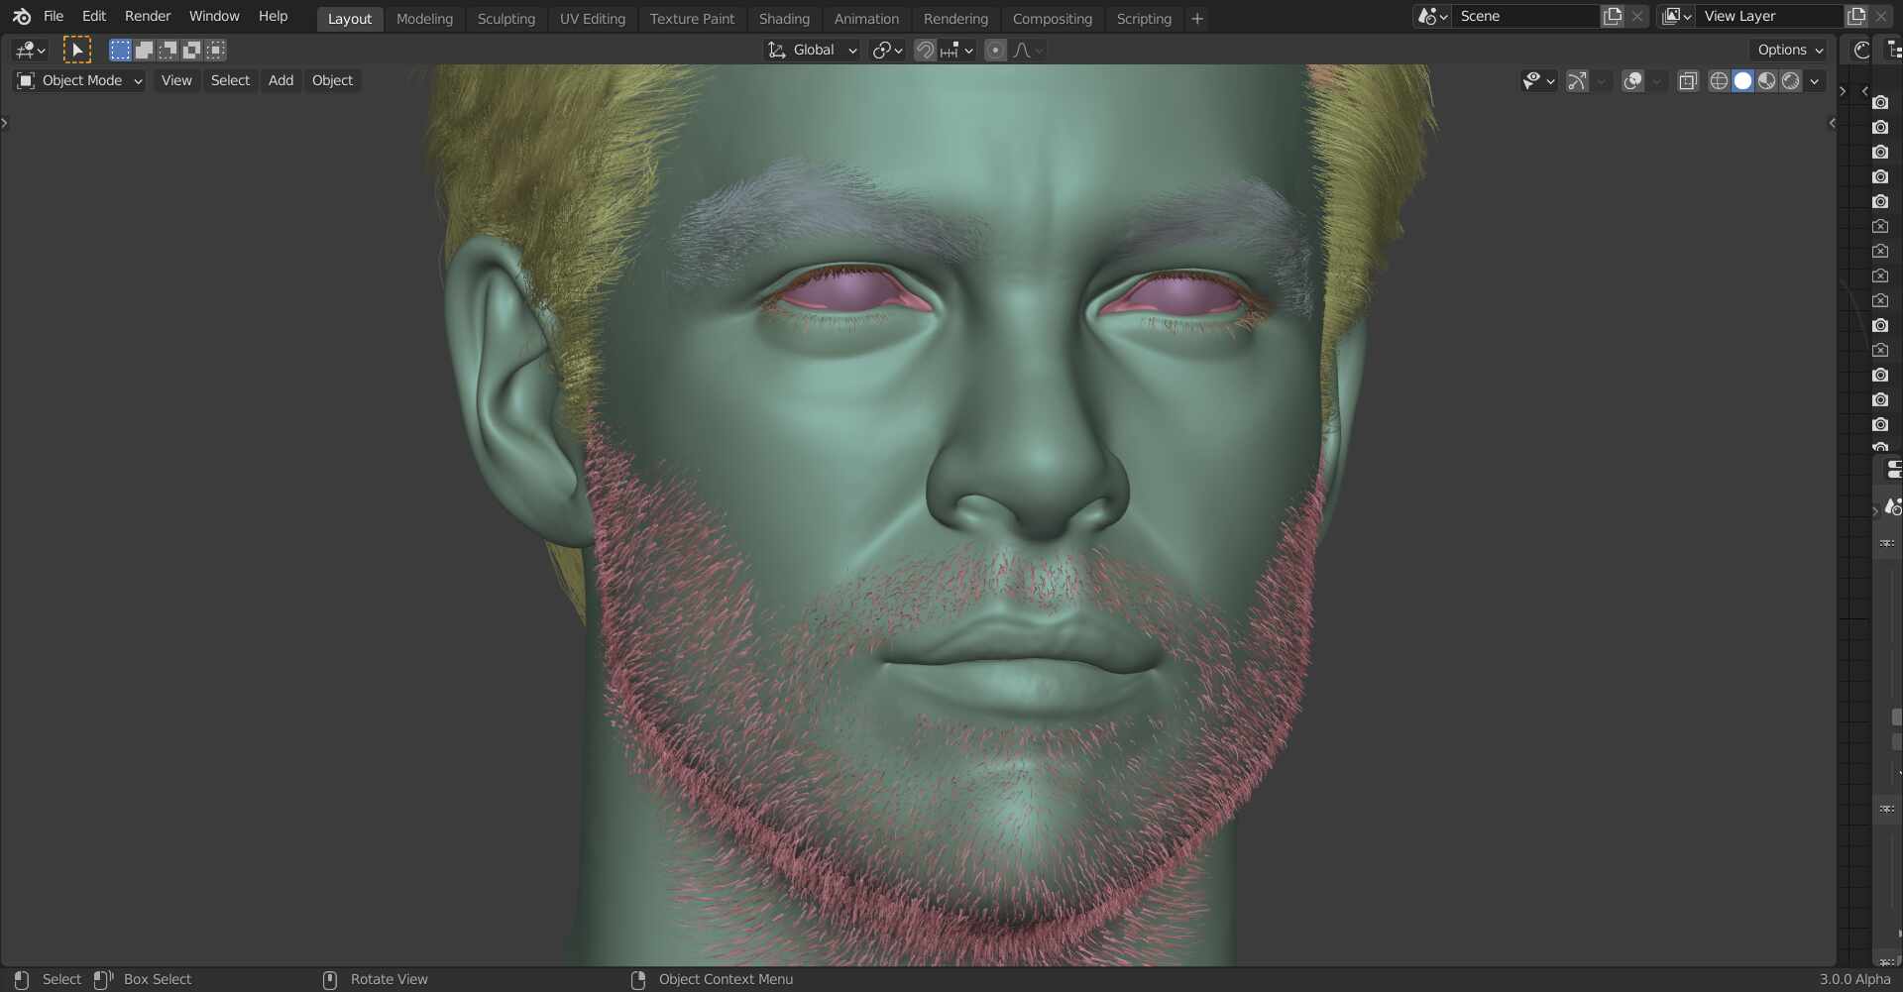The height and width of the screenshot is (992, 1903).
Task: Click the Add menu button in header
Action: pyautogui.click(x=280, y=81)
